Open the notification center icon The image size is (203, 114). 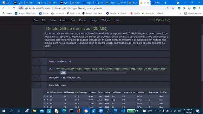pos(198,111)
